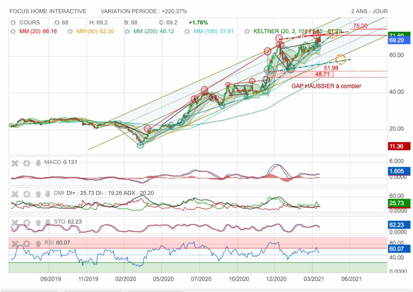Viewport: 413px width, 292px height.
Task: Click the C: 69.2 close value
Action: (168, 22)
